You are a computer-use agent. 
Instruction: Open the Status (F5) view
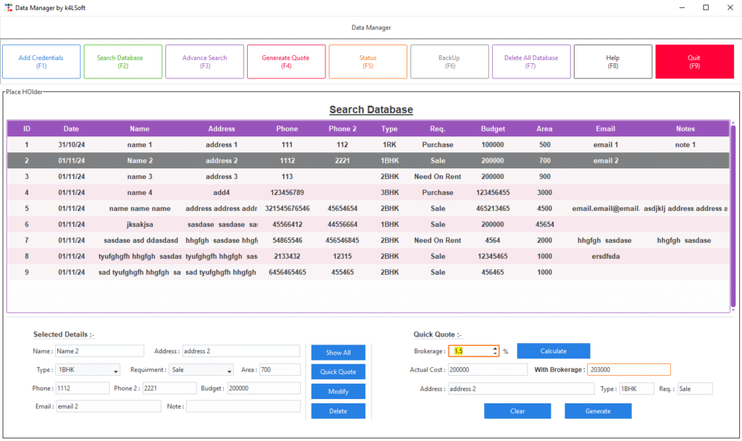[367, 62]
